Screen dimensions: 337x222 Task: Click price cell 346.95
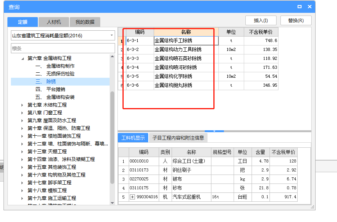pyautogui.click(x=261, y=85)
